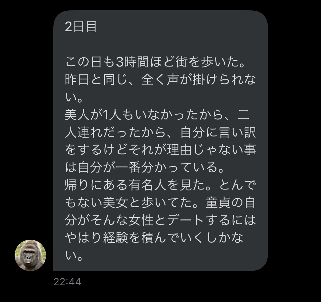The width and height of the screenshot is (321, 302).
Task: Click the line starting '分がそんな女性とデート'
Action: tap(160, 220)
